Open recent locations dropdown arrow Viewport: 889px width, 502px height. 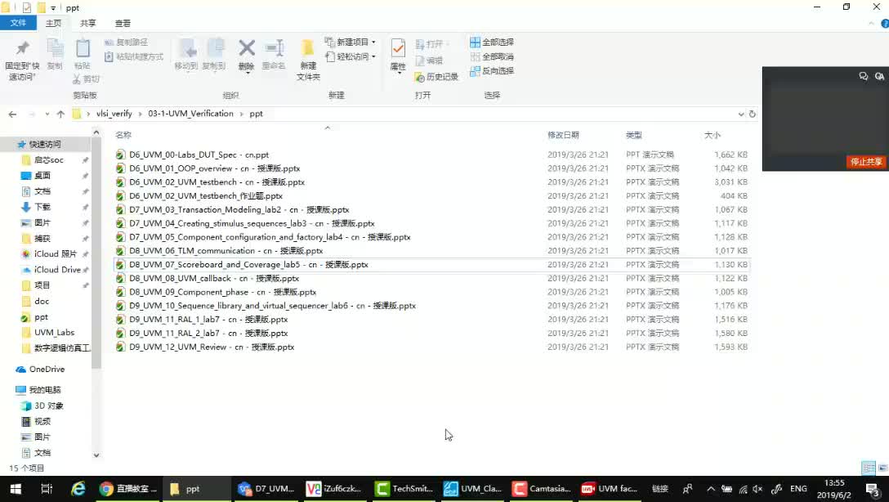[x=47, y=114]
